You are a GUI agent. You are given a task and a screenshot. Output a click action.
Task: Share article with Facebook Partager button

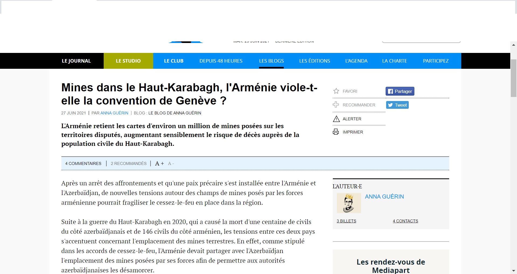coord(400,91)
